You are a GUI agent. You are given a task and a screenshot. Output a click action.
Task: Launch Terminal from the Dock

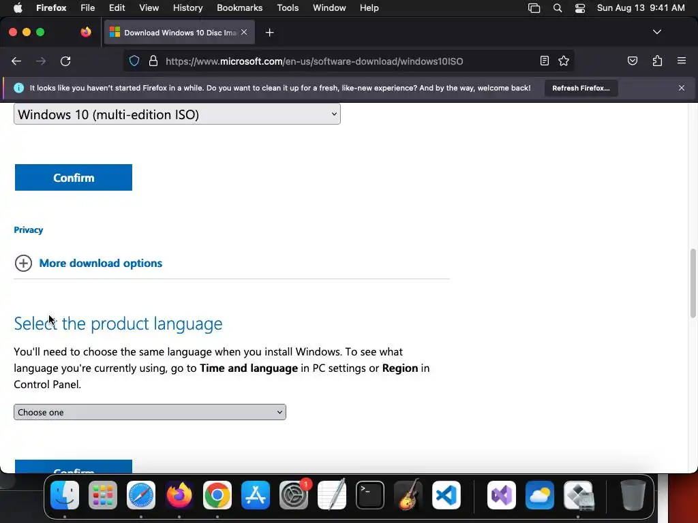(x=370, y=494)
